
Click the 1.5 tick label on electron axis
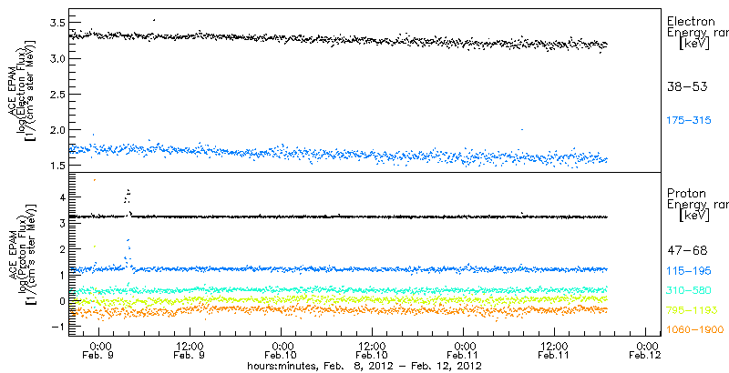[x=56, y=166]
